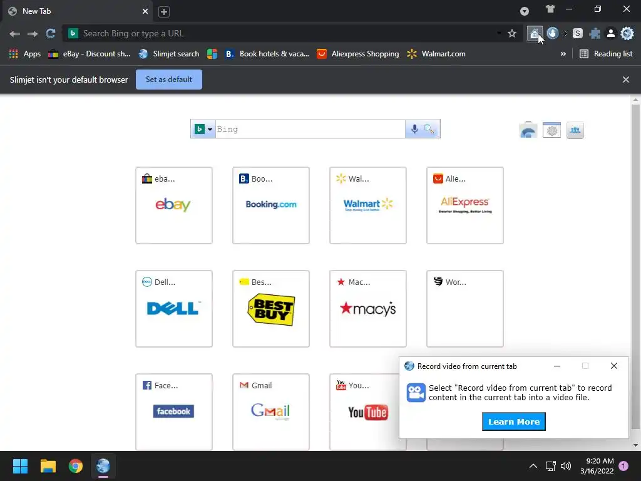
Task: Open the Booking.com speed dial tile
Action: click(x=270, y=205)
